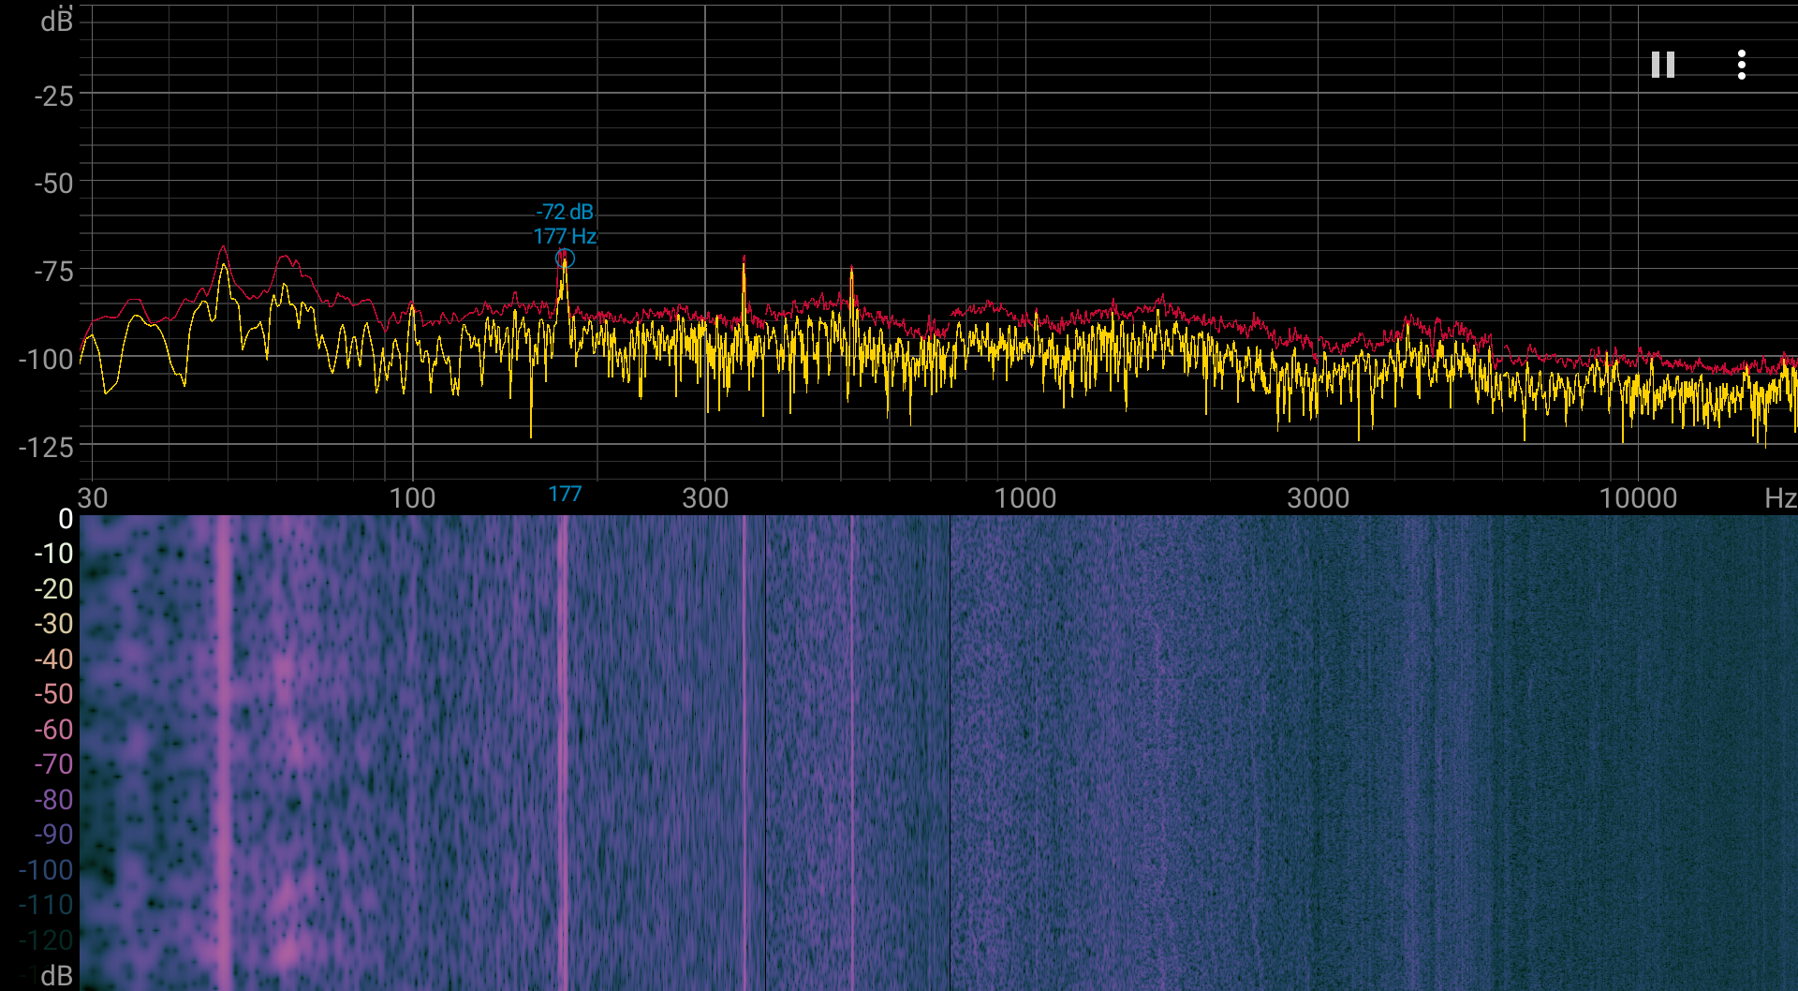Click the '-72 dB' peak readout label

[x=565, y=212]
